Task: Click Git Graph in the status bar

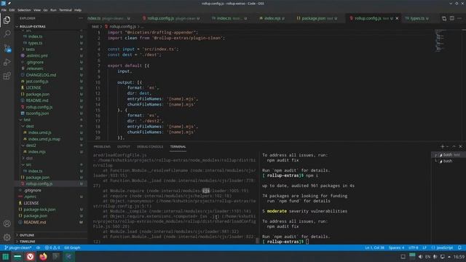Action: pyautogui.click(x=72, y=247)
